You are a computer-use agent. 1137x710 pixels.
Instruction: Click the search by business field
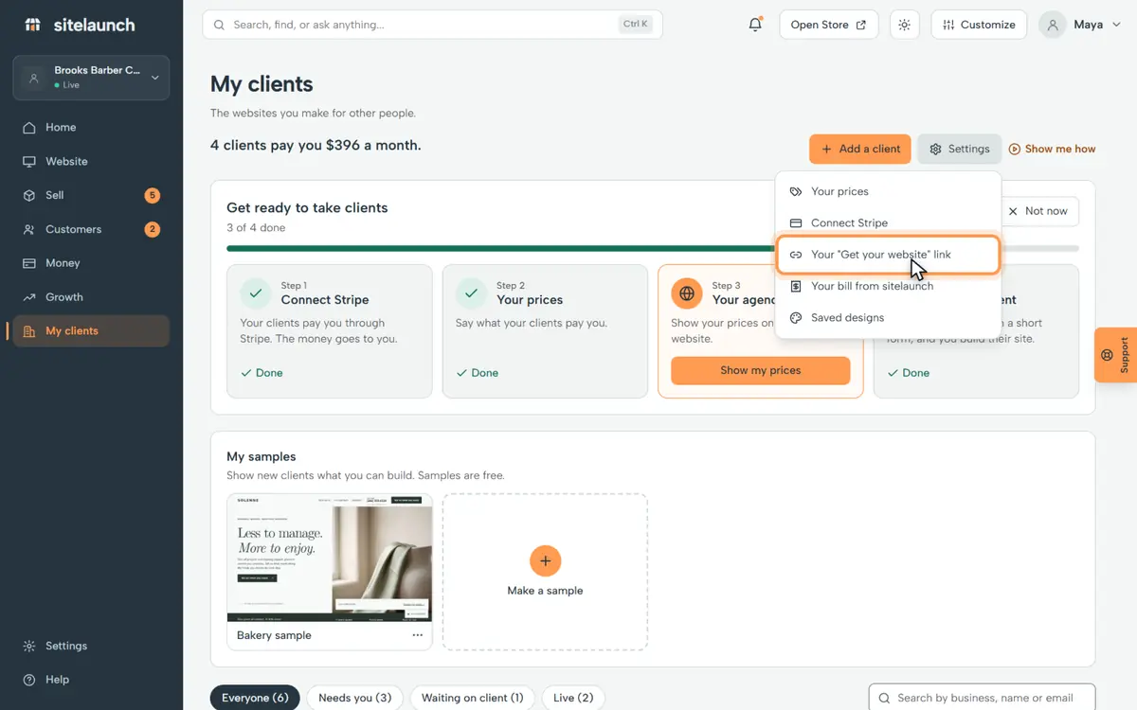click(x=982, y=698)
